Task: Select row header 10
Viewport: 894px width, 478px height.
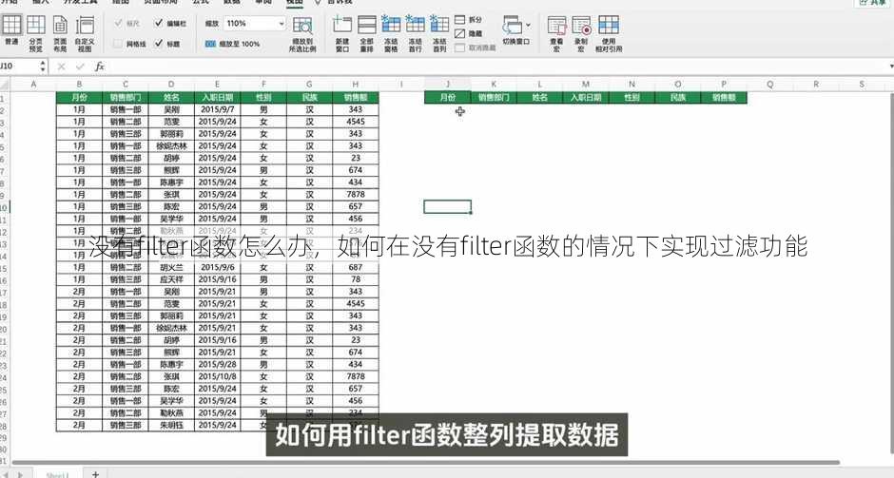Action: click(4, 207)
